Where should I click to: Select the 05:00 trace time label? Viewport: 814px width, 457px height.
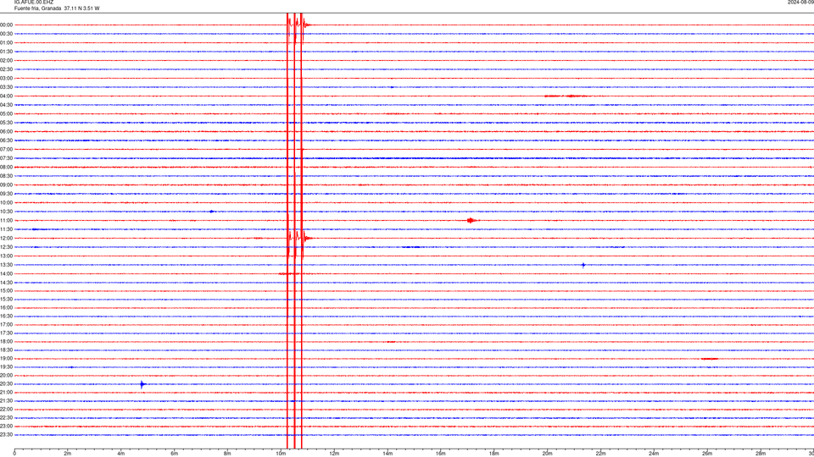[7, 113]
